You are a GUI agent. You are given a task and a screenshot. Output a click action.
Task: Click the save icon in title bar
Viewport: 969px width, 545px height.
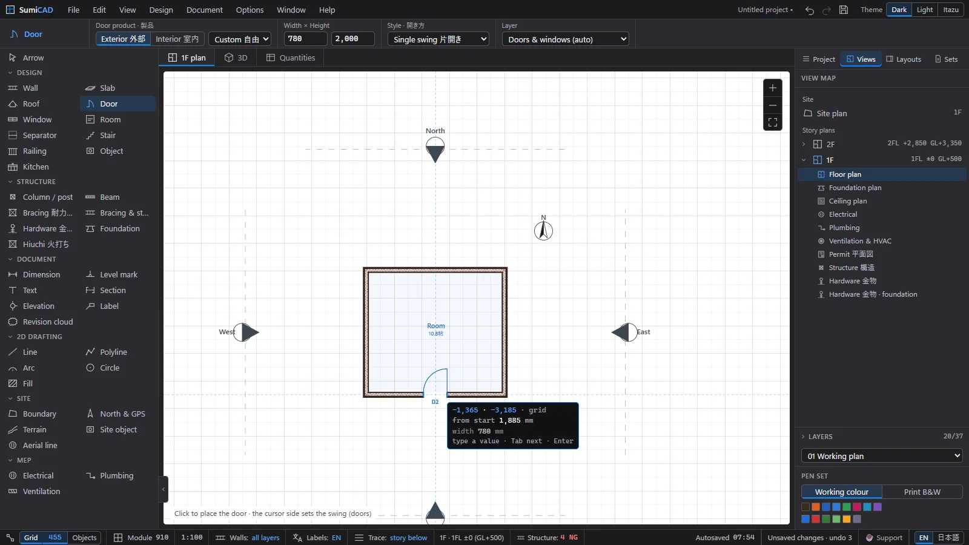click(x=843, y=10)
